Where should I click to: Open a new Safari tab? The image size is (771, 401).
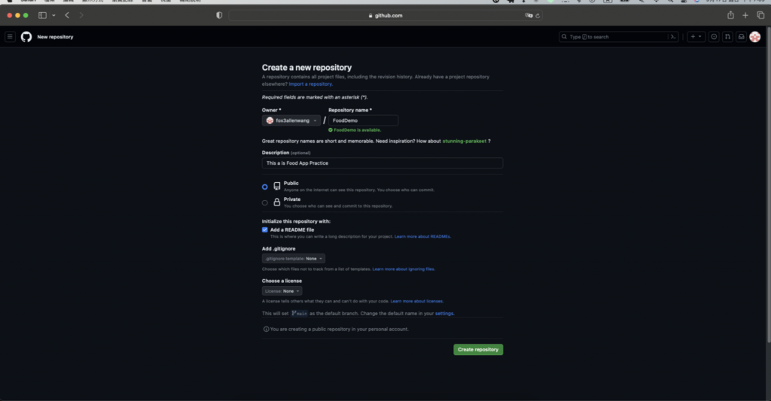(745, 15)
